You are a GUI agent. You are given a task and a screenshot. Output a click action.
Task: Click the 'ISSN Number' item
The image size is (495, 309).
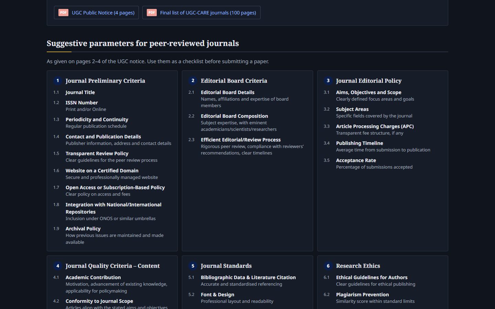[82, 103]
